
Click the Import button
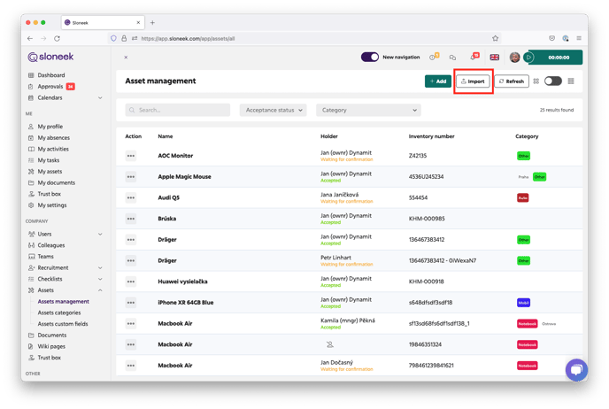coord(473,81)
